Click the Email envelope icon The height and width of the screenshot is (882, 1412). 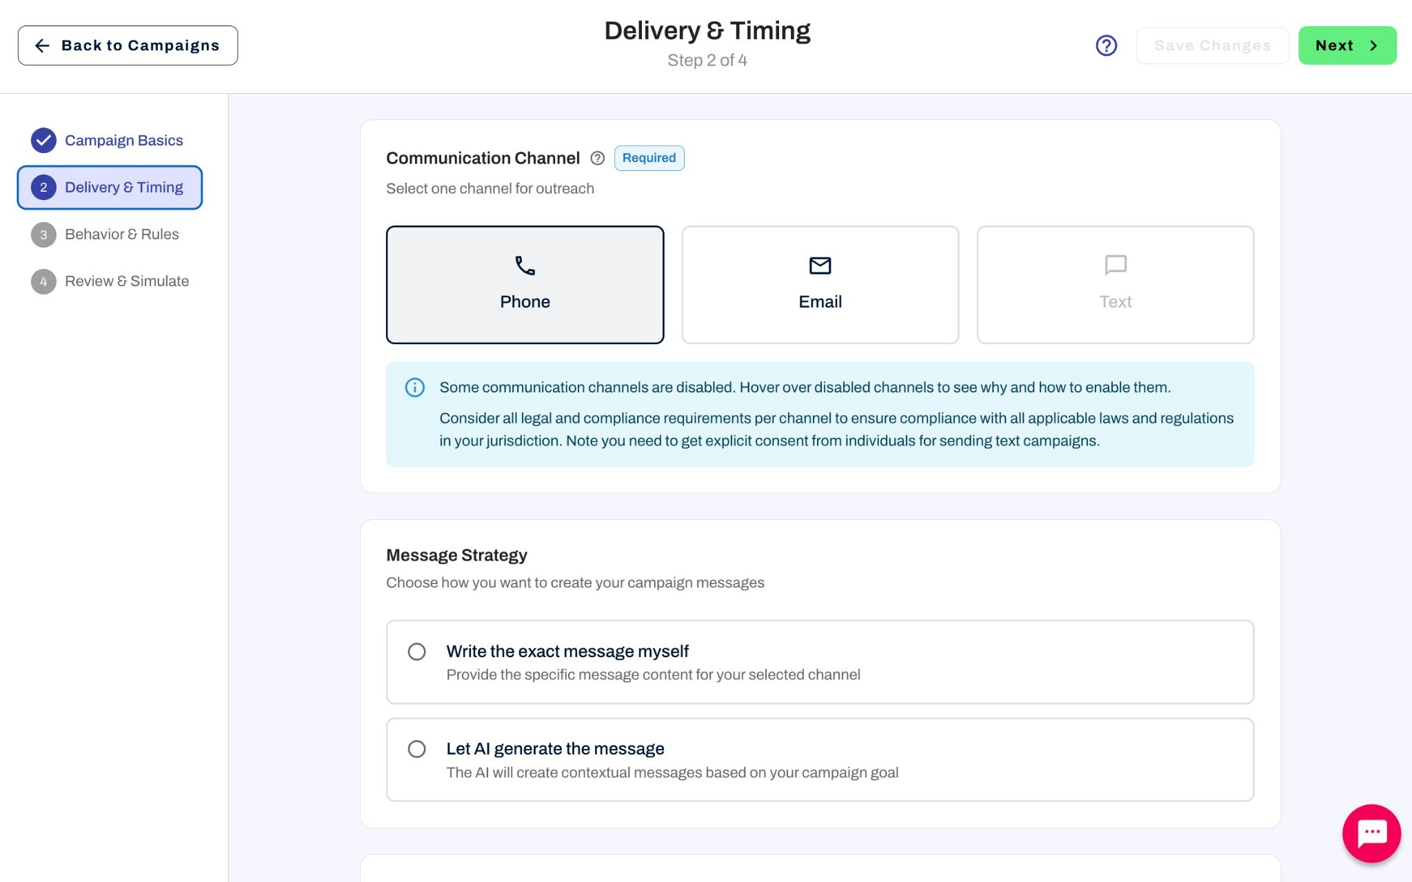click(820, 265)
